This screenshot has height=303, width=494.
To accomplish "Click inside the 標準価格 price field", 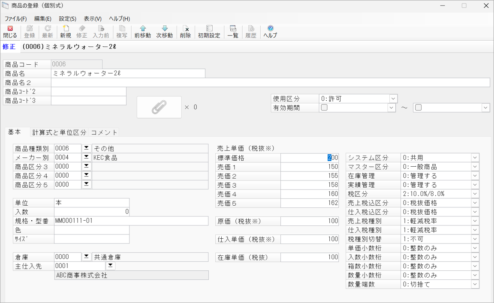I will 309,157.
